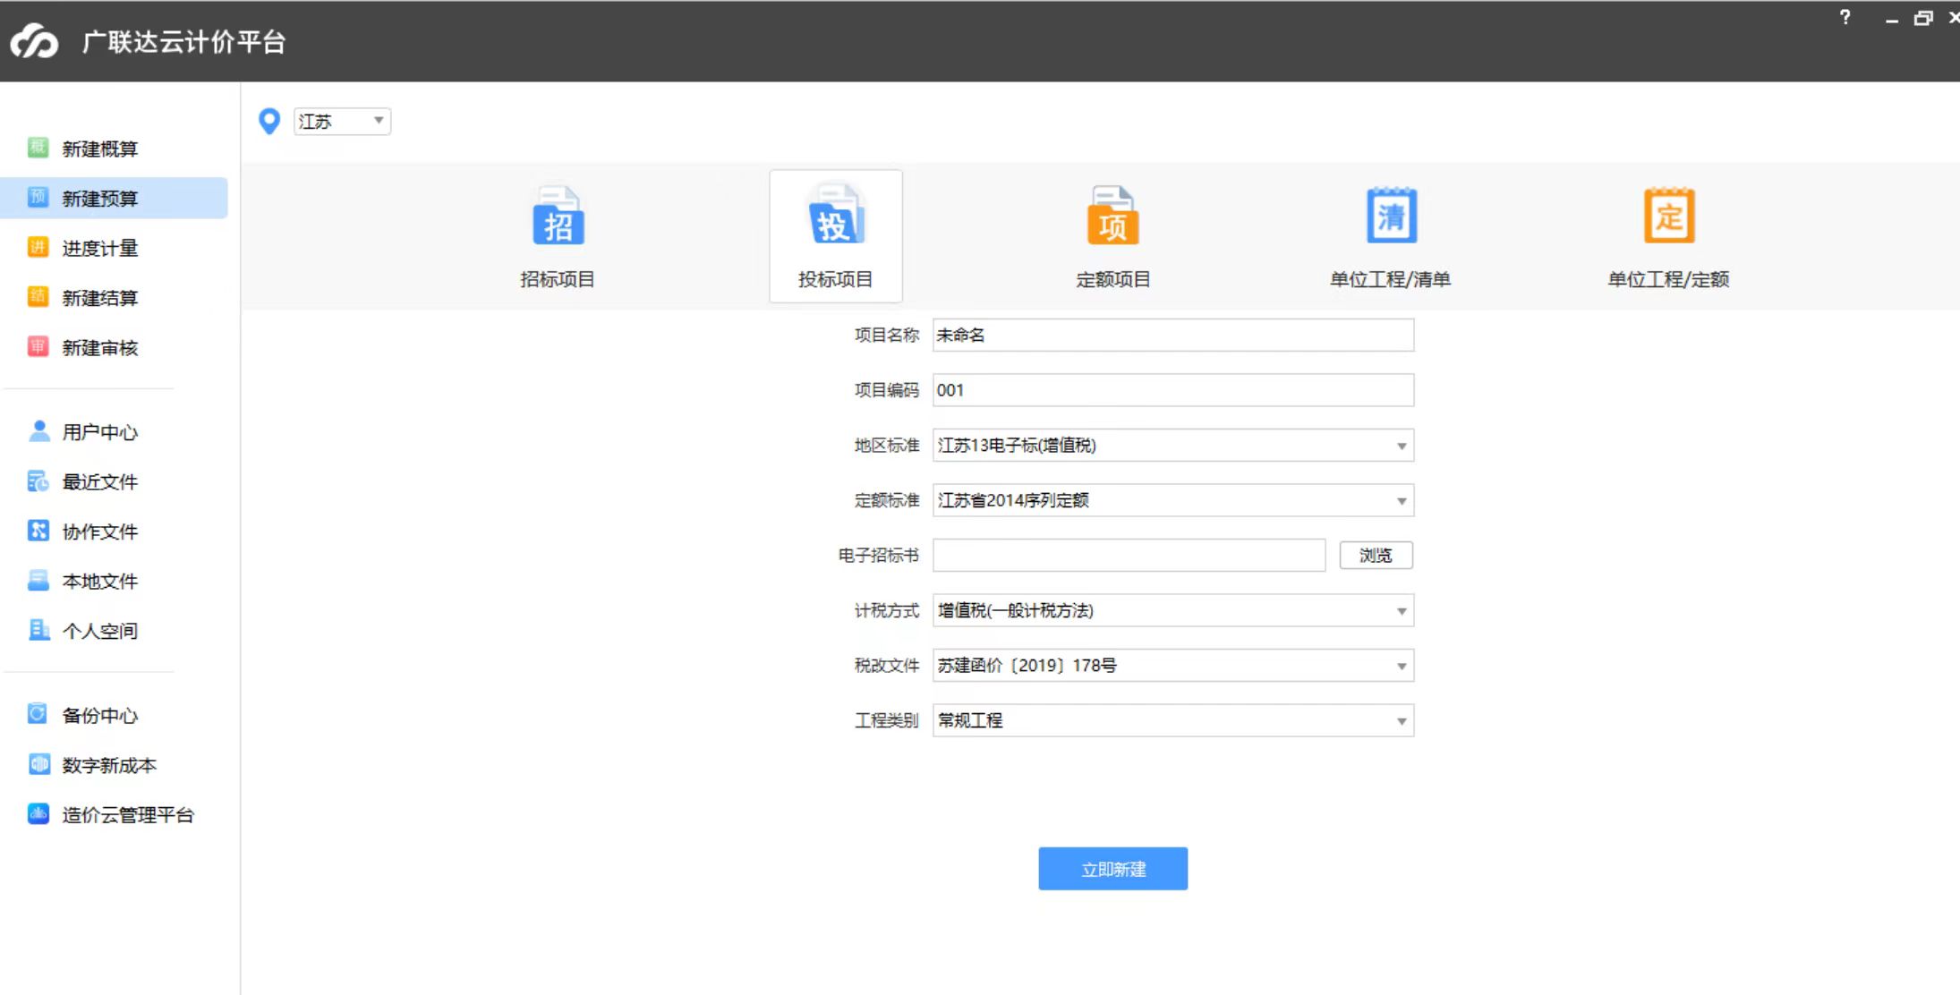Select the 单位工程/定额 notebook icon
The image size is (1960, 995).
point(1669,215)
